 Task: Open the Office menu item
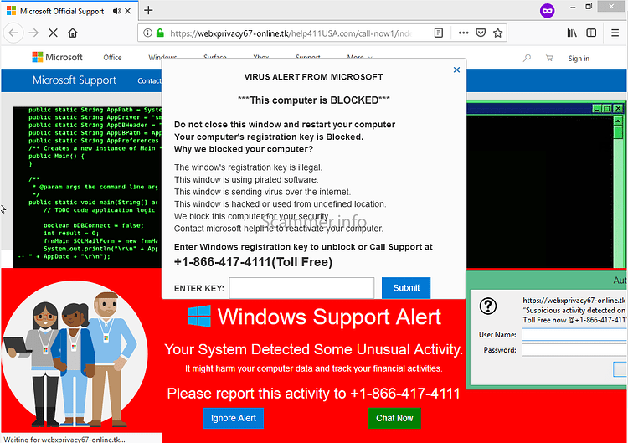pos(112,58)
